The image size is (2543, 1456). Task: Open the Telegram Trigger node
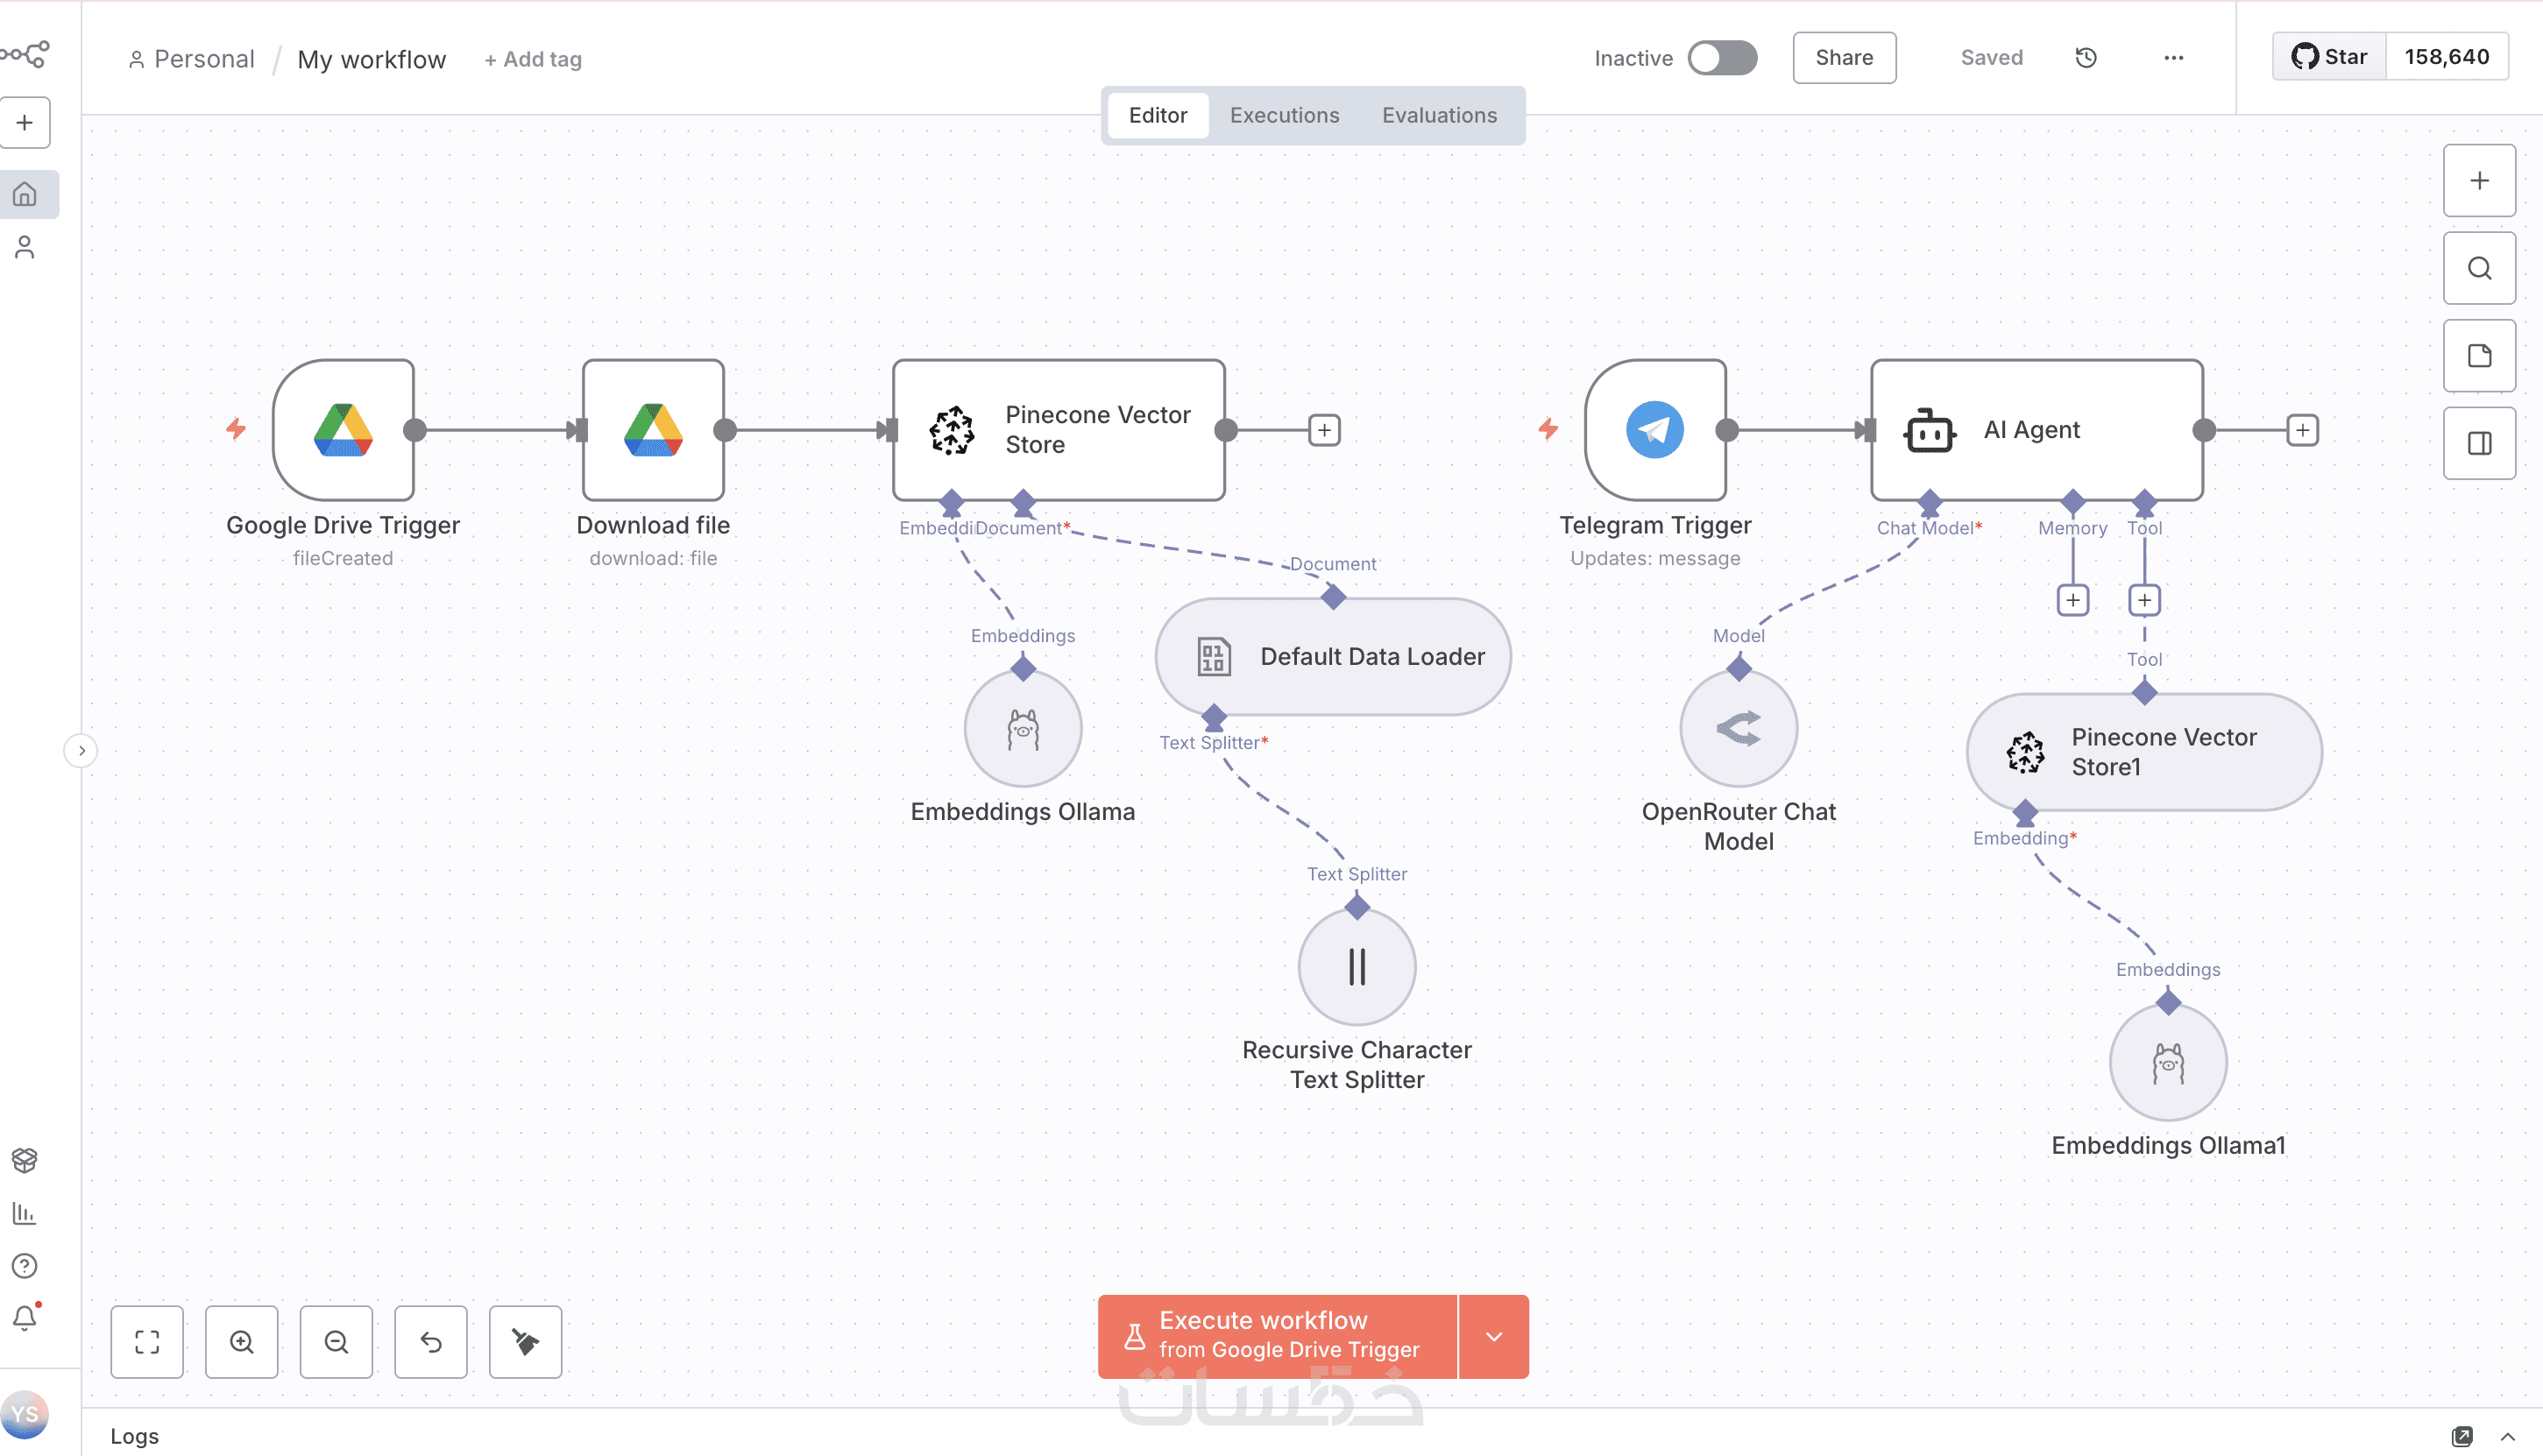[x=1654, y=430]
